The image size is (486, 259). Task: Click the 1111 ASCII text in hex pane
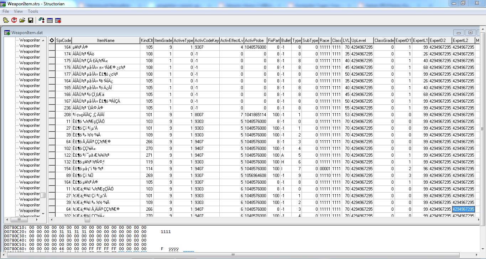166,232
